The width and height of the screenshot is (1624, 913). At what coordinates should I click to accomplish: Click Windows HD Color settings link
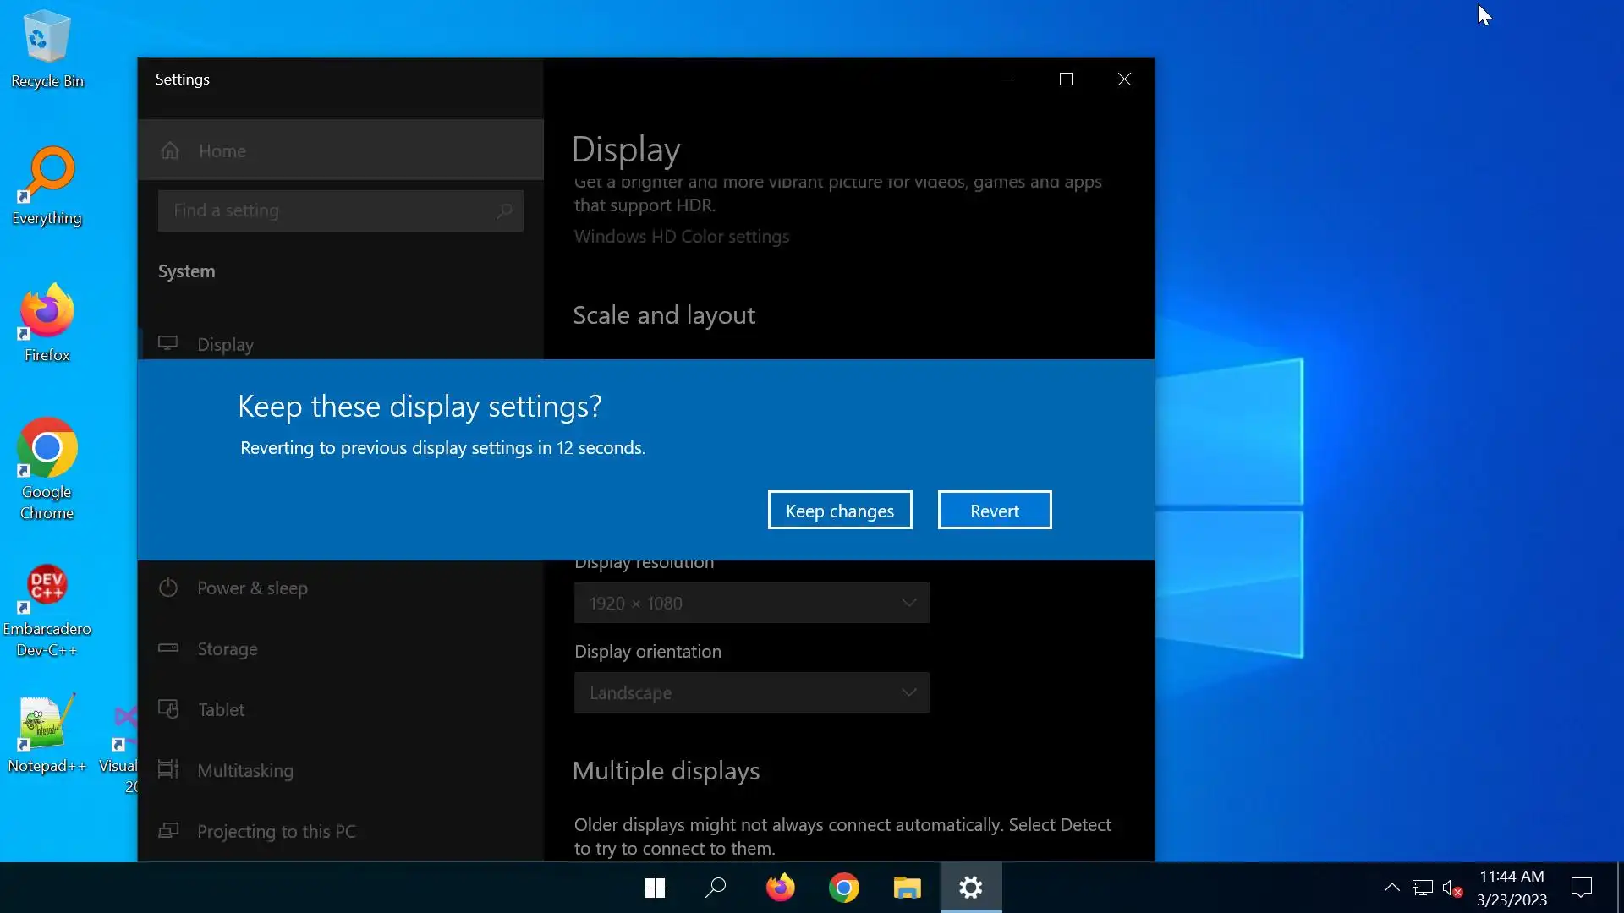click(681, 237)
